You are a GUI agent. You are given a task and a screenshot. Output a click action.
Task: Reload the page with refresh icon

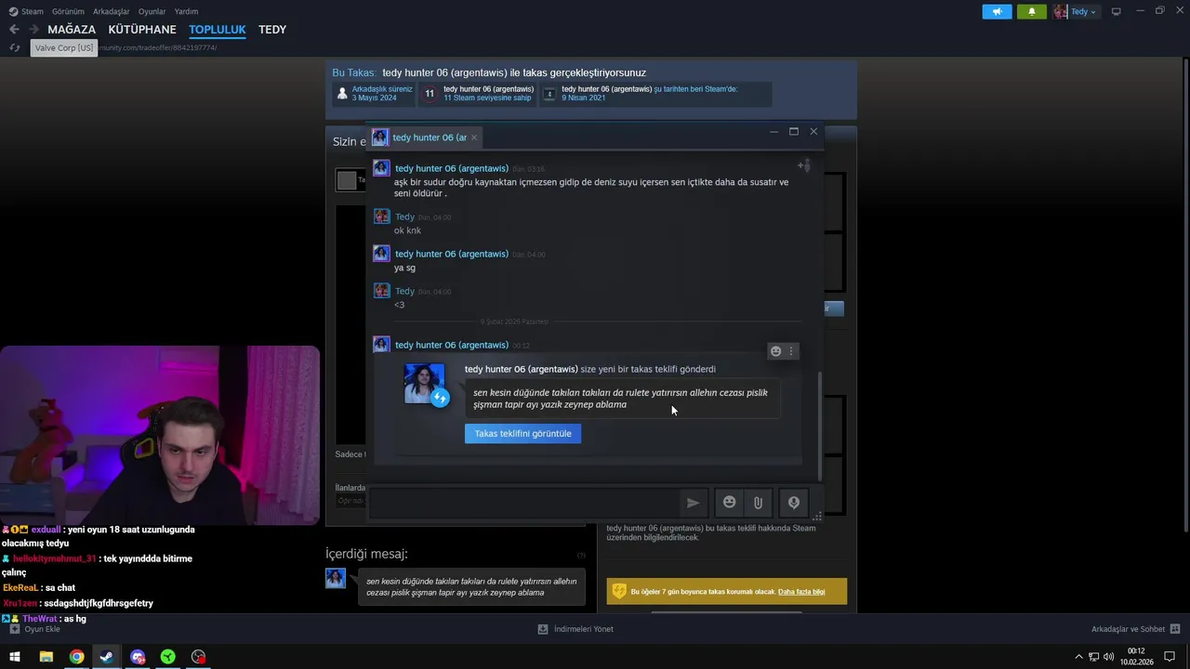(14, 47)
